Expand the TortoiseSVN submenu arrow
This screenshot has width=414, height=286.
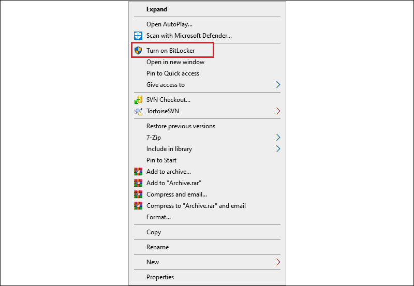278,111
